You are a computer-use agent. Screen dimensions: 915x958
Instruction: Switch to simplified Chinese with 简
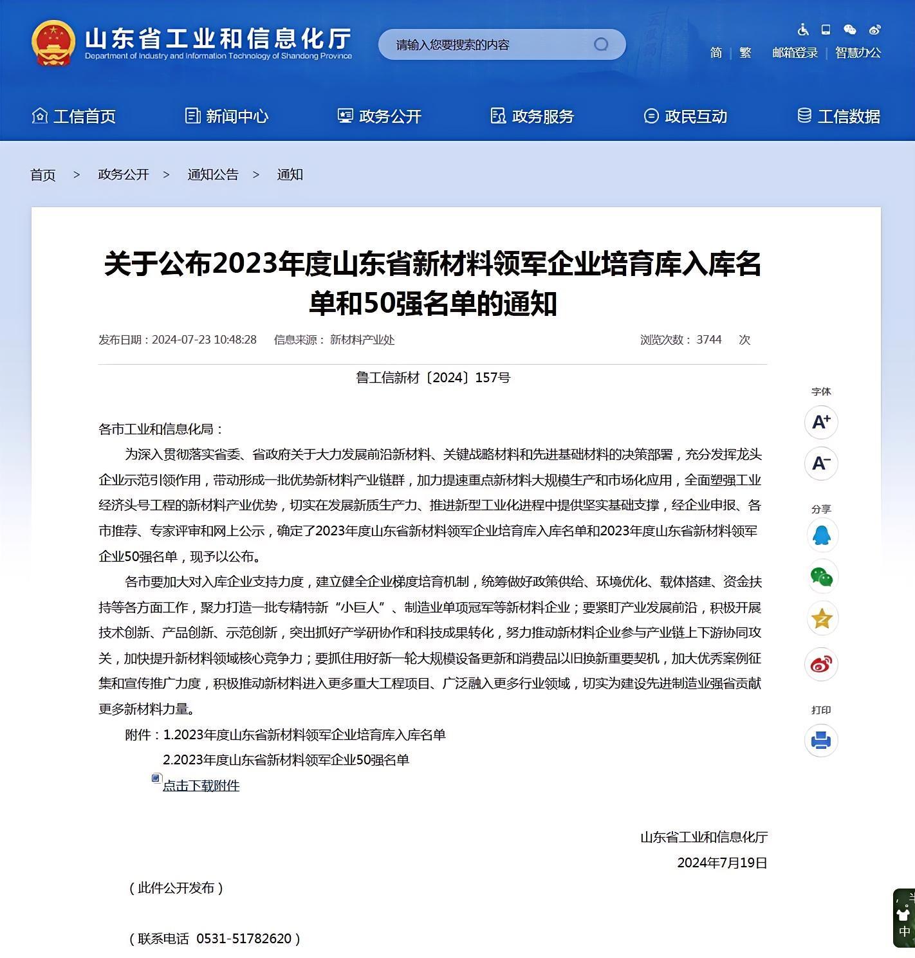(x=716, y=53)
